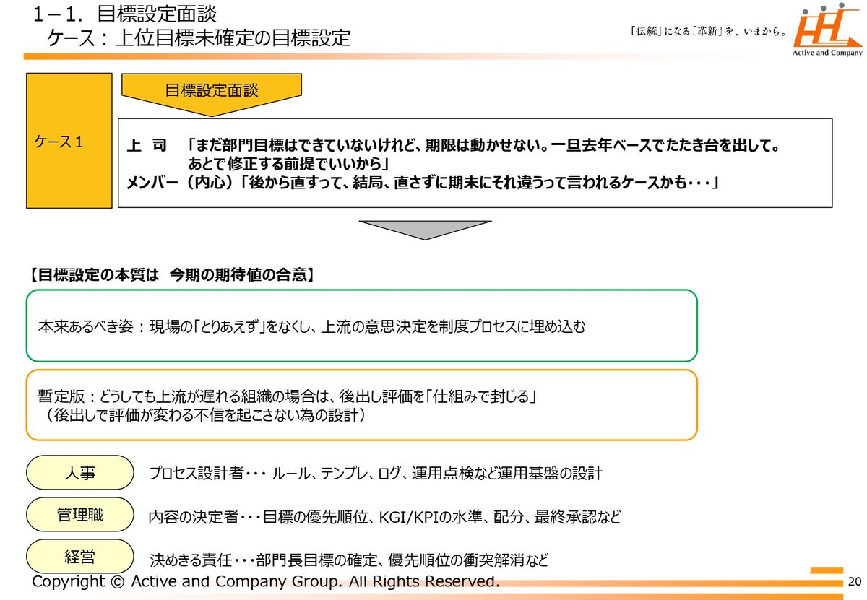Click the gray downward triangle arrow

(x=425, y=229)
